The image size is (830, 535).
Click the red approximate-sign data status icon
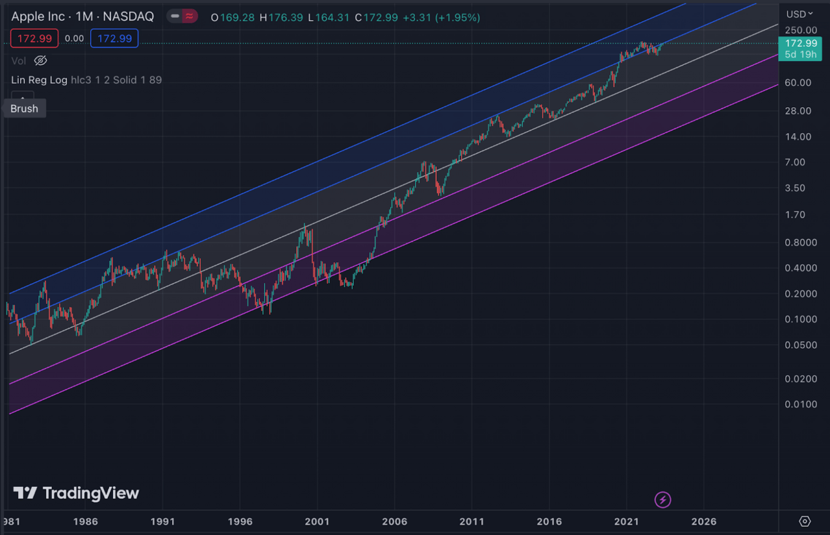pos(190,17)
